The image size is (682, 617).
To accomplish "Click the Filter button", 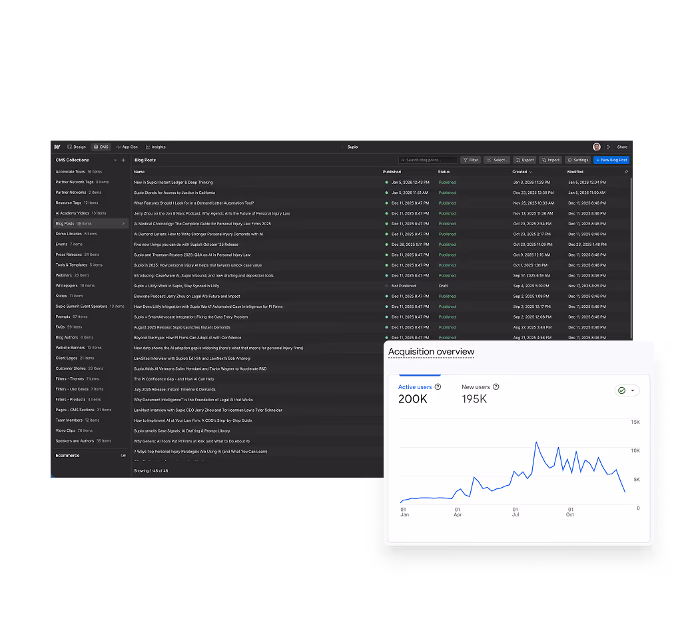I will 470,160.
